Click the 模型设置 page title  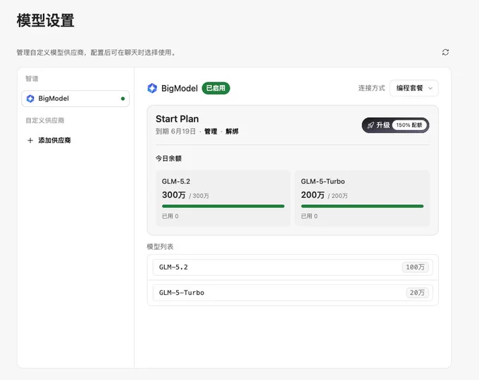coord(46,20)
